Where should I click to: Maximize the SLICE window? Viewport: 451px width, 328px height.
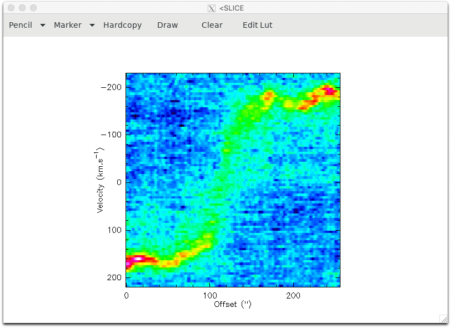coord(33,8)
